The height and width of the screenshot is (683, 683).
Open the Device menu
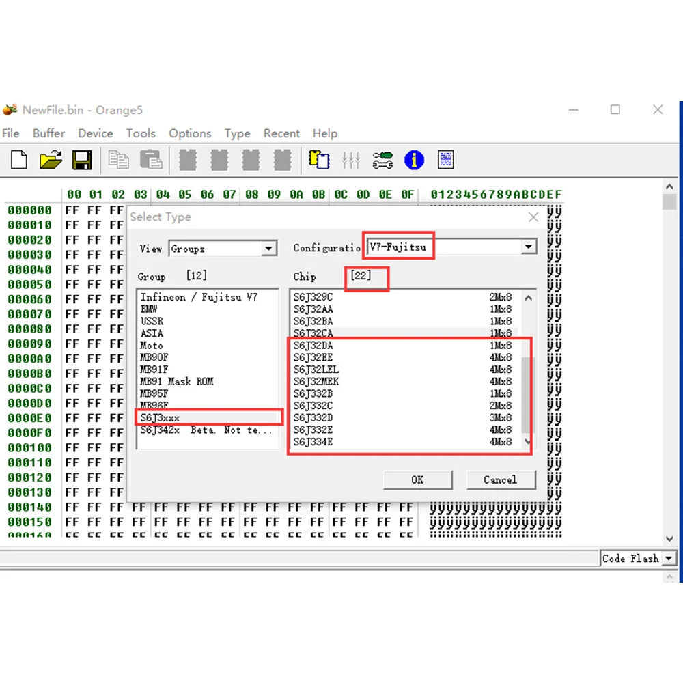coord(95,133)
